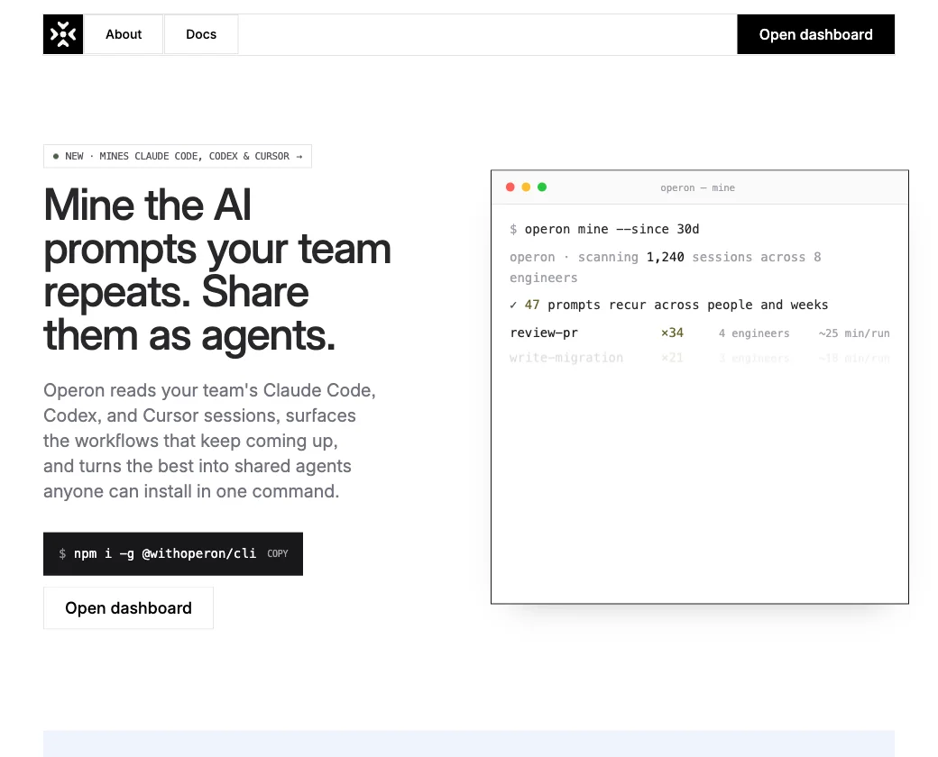
Task: Click the "npm i -g @withoperon/cli" command text
Action: (165, 553)
